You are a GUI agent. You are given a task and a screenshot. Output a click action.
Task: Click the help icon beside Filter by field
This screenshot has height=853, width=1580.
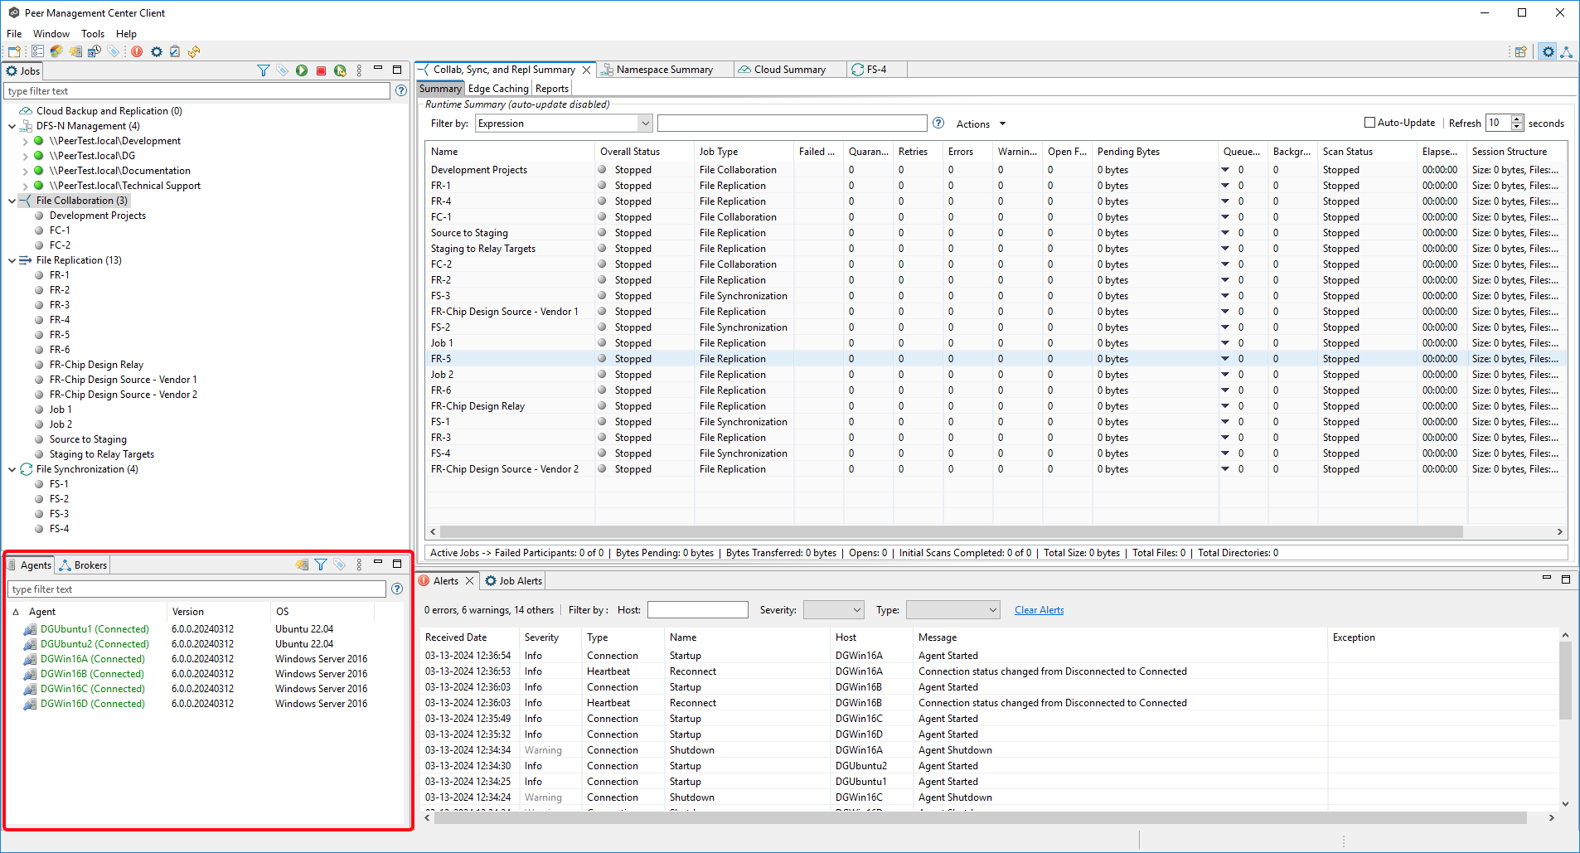pos(938,124)
